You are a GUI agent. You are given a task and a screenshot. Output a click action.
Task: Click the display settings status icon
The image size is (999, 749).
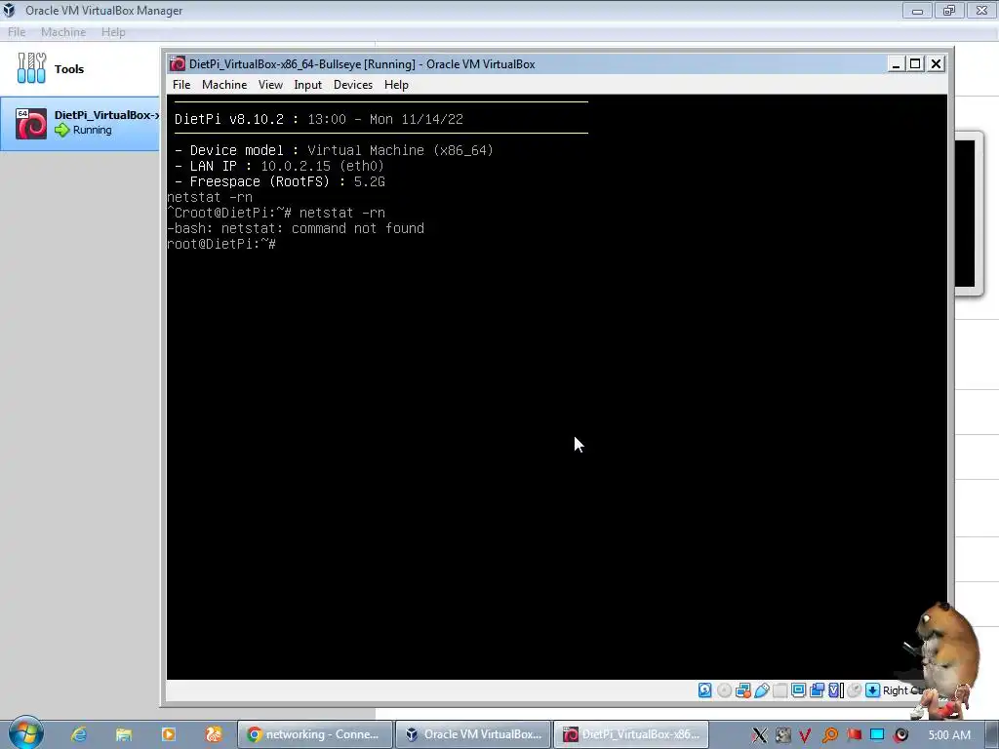798,690
